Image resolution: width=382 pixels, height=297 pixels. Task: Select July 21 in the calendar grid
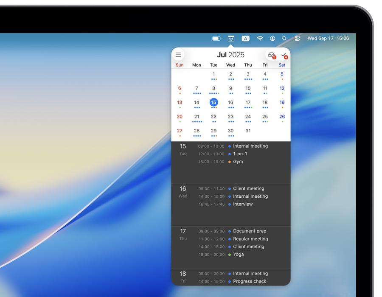click(x=197, y=117)
